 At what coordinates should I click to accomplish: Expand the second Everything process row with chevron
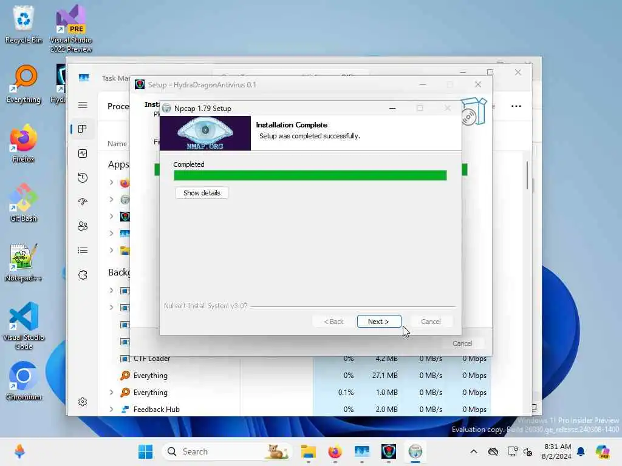click(112, 393)
